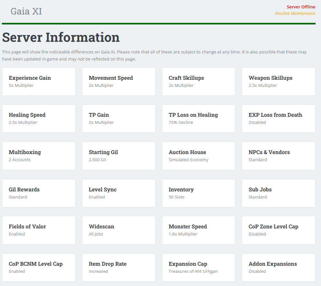Viewport: 321px width, 286px height.
Task: Select the '75% Decline' value text
Action: pos(181,122)
